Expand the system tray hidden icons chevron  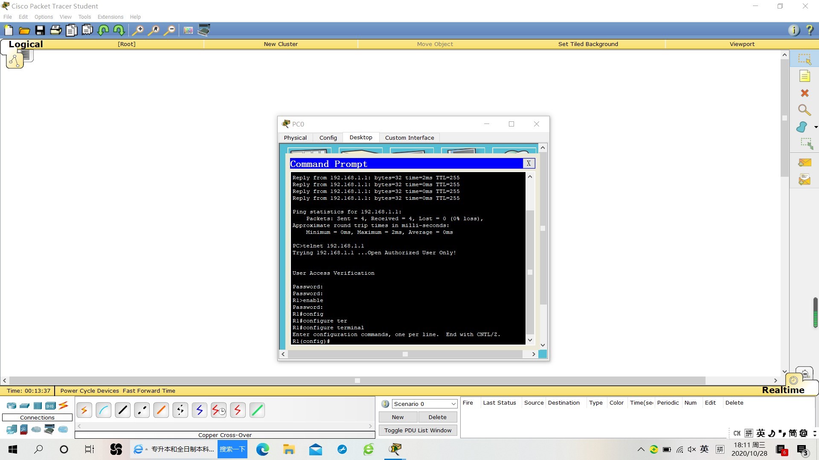(x=641, y=449)
